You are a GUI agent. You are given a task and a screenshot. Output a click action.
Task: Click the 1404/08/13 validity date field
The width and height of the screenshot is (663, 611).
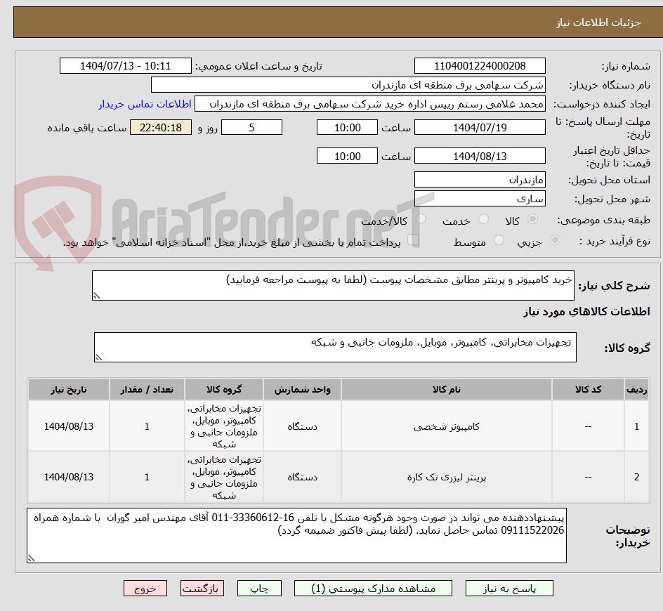480,155
